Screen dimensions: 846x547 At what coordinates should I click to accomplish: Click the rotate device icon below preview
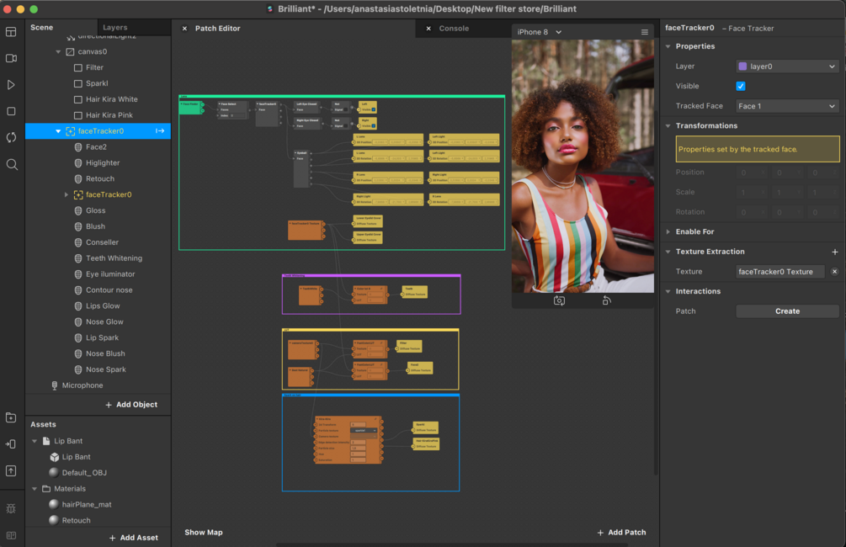tap(606, 300)
